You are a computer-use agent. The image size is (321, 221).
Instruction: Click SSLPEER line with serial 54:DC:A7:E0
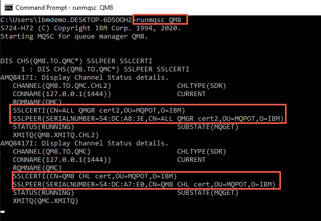pos(144,185)
